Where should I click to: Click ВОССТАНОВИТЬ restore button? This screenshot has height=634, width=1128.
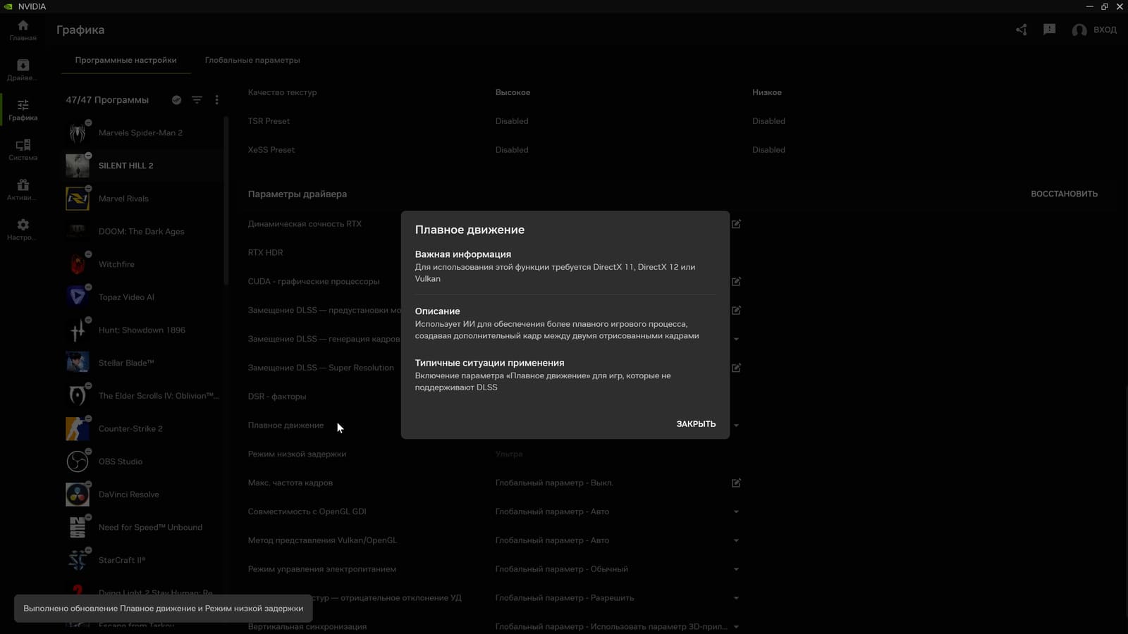tap(1064, 194)
